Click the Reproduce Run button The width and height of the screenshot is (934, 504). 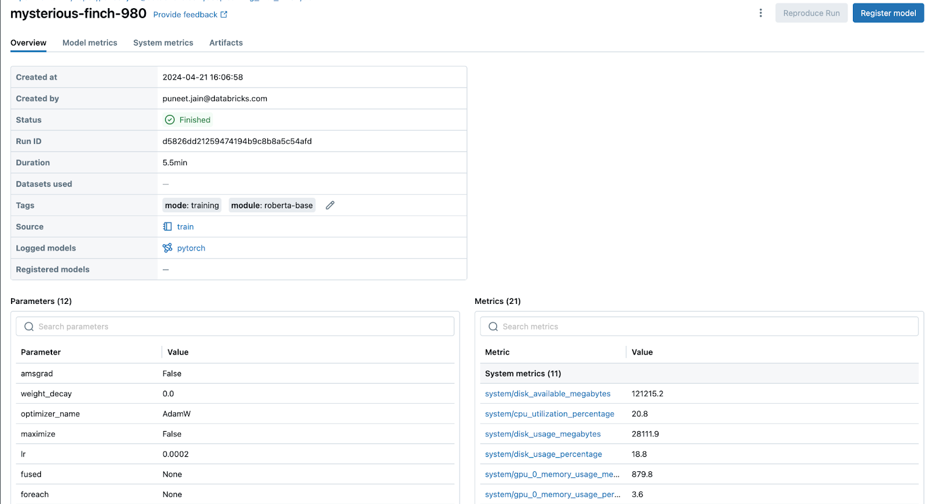click(x=811, y=13)
